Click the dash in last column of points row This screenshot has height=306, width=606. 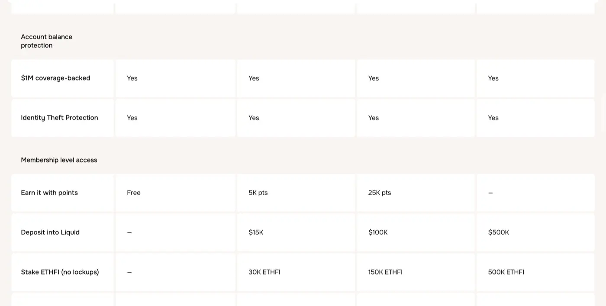490,193
